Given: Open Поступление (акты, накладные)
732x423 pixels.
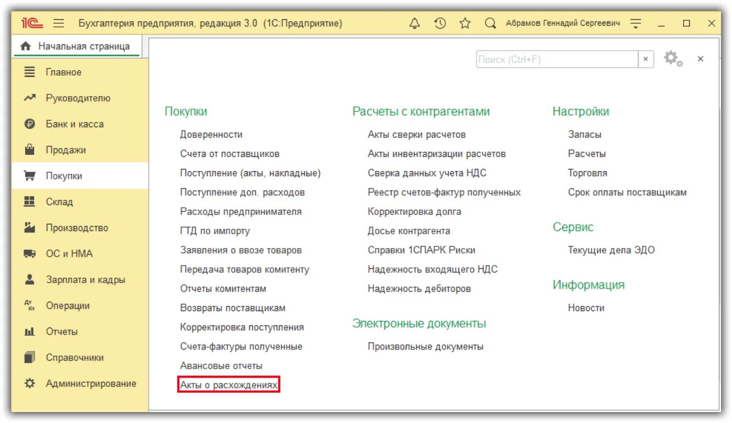Looking at the screenshot, I should tap(250, 173).
